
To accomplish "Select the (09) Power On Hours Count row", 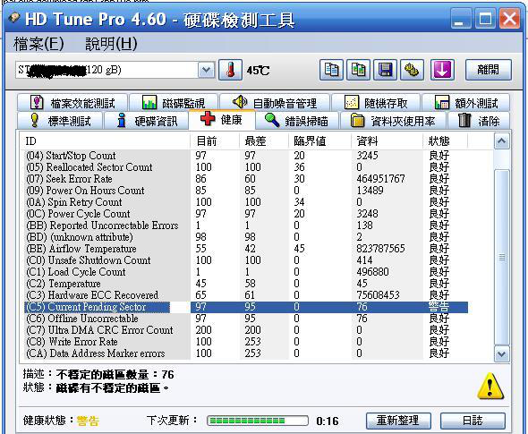I will click(246, 191).
